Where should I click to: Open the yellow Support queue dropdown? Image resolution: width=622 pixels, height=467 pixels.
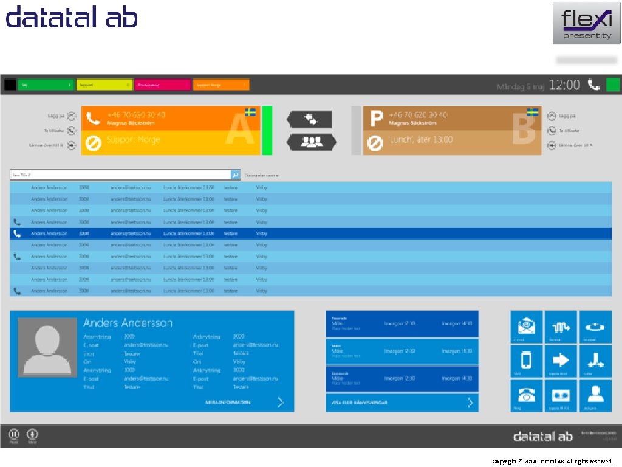click(104, 85)
